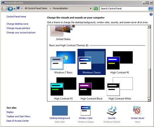Click the Back navigation arrow

click(5, 9)
